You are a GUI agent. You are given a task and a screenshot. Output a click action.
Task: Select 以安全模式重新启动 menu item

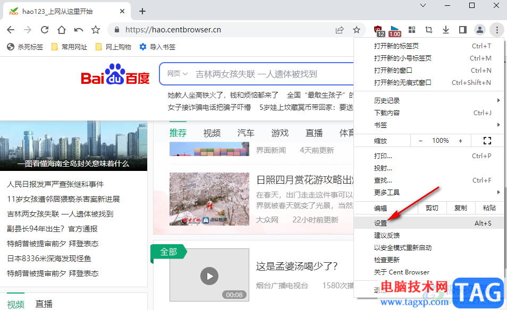coord(429,248)
